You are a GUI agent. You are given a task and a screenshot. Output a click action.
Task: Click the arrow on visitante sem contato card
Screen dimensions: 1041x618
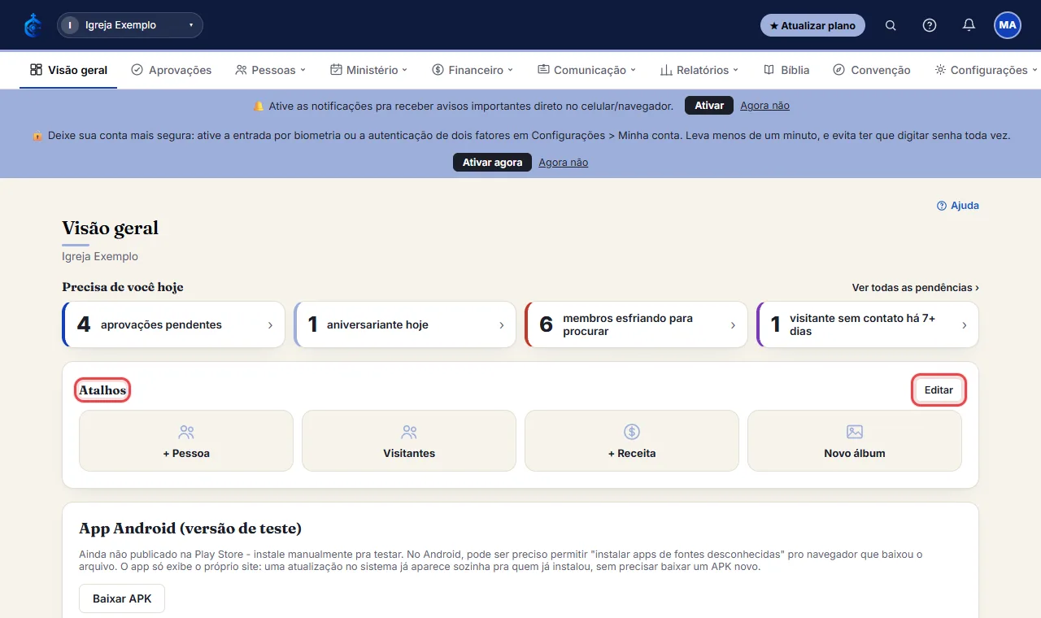click(x=965, y=325)
